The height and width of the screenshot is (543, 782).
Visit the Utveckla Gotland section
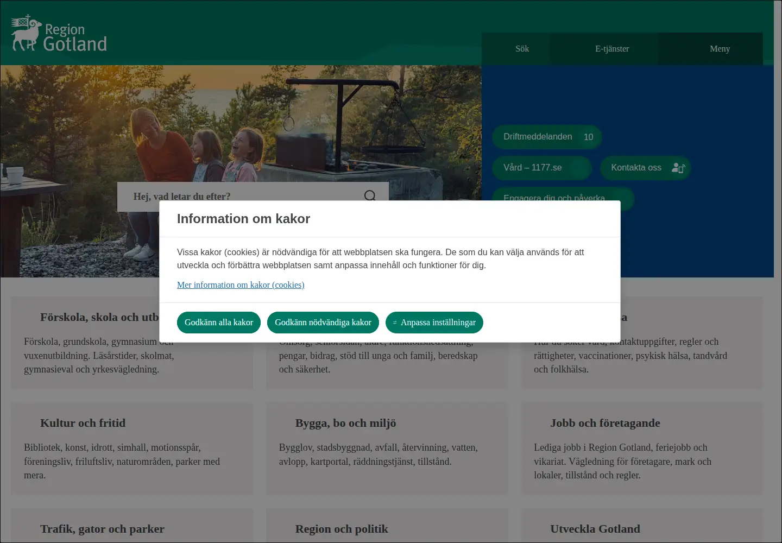pos(595,529)
